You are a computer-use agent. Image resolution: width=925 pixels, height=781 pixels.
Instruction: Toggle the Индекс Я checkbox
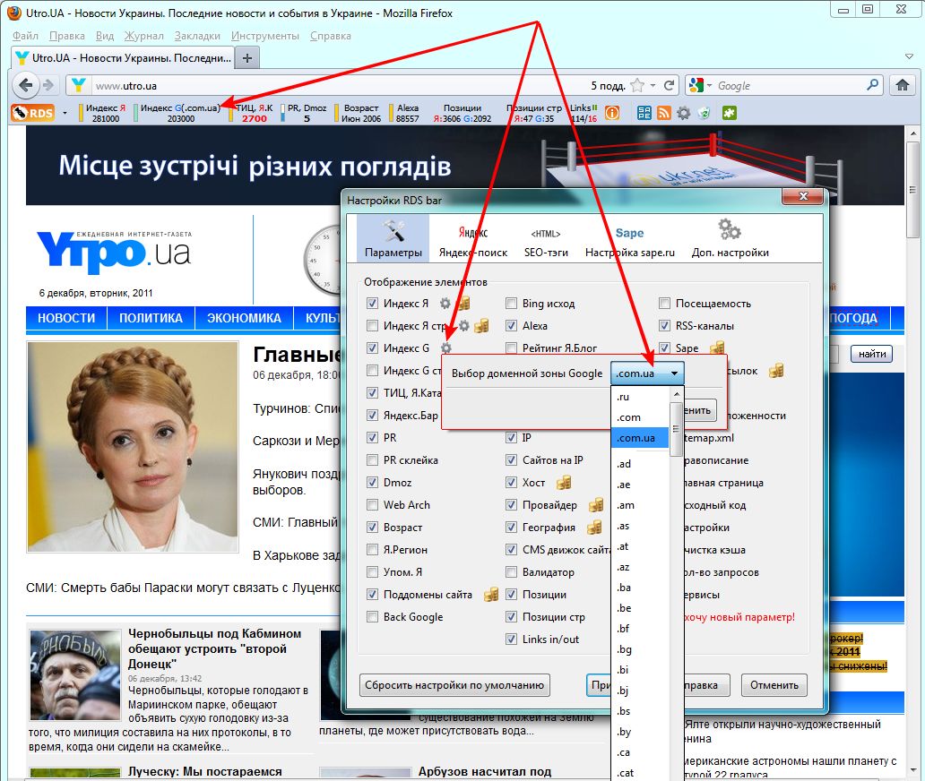(372, 303)
